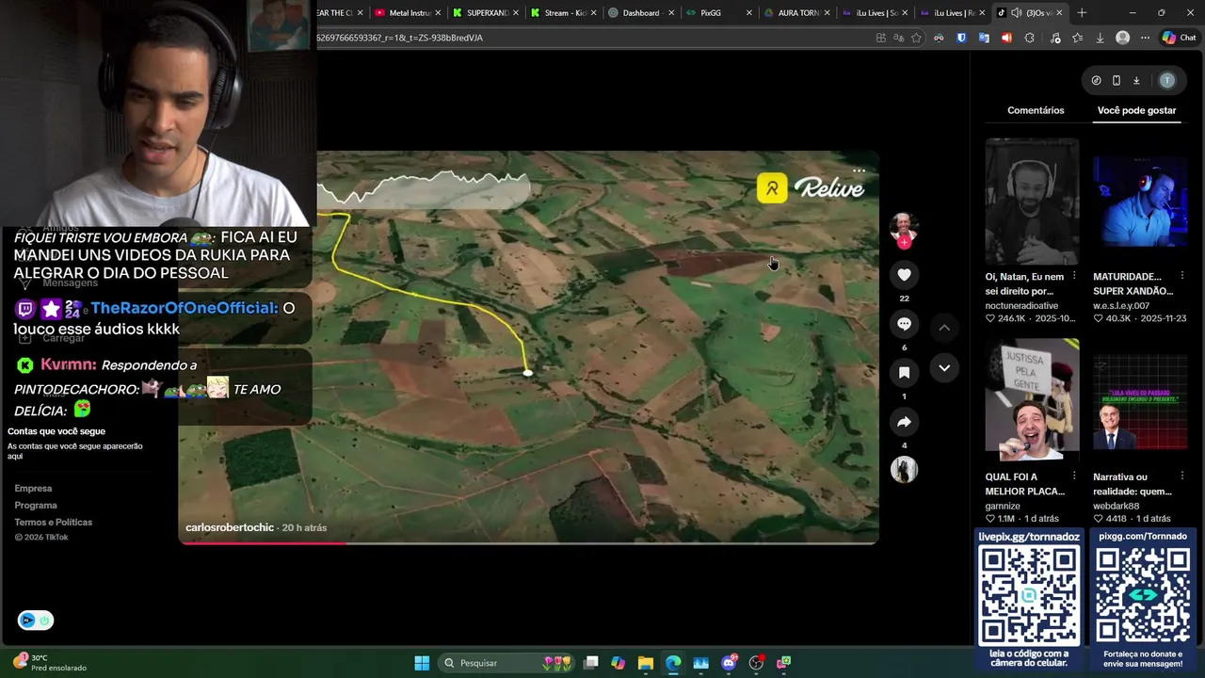1205x678 pixels.
Task: Open File Explorer from taskbar
Action: (x=646, y=663)
